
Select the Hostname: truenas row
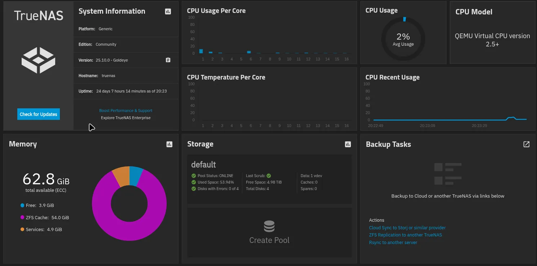[126, 76]
